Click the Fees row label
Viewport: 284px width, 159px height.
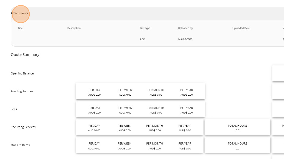coord(14,109)
